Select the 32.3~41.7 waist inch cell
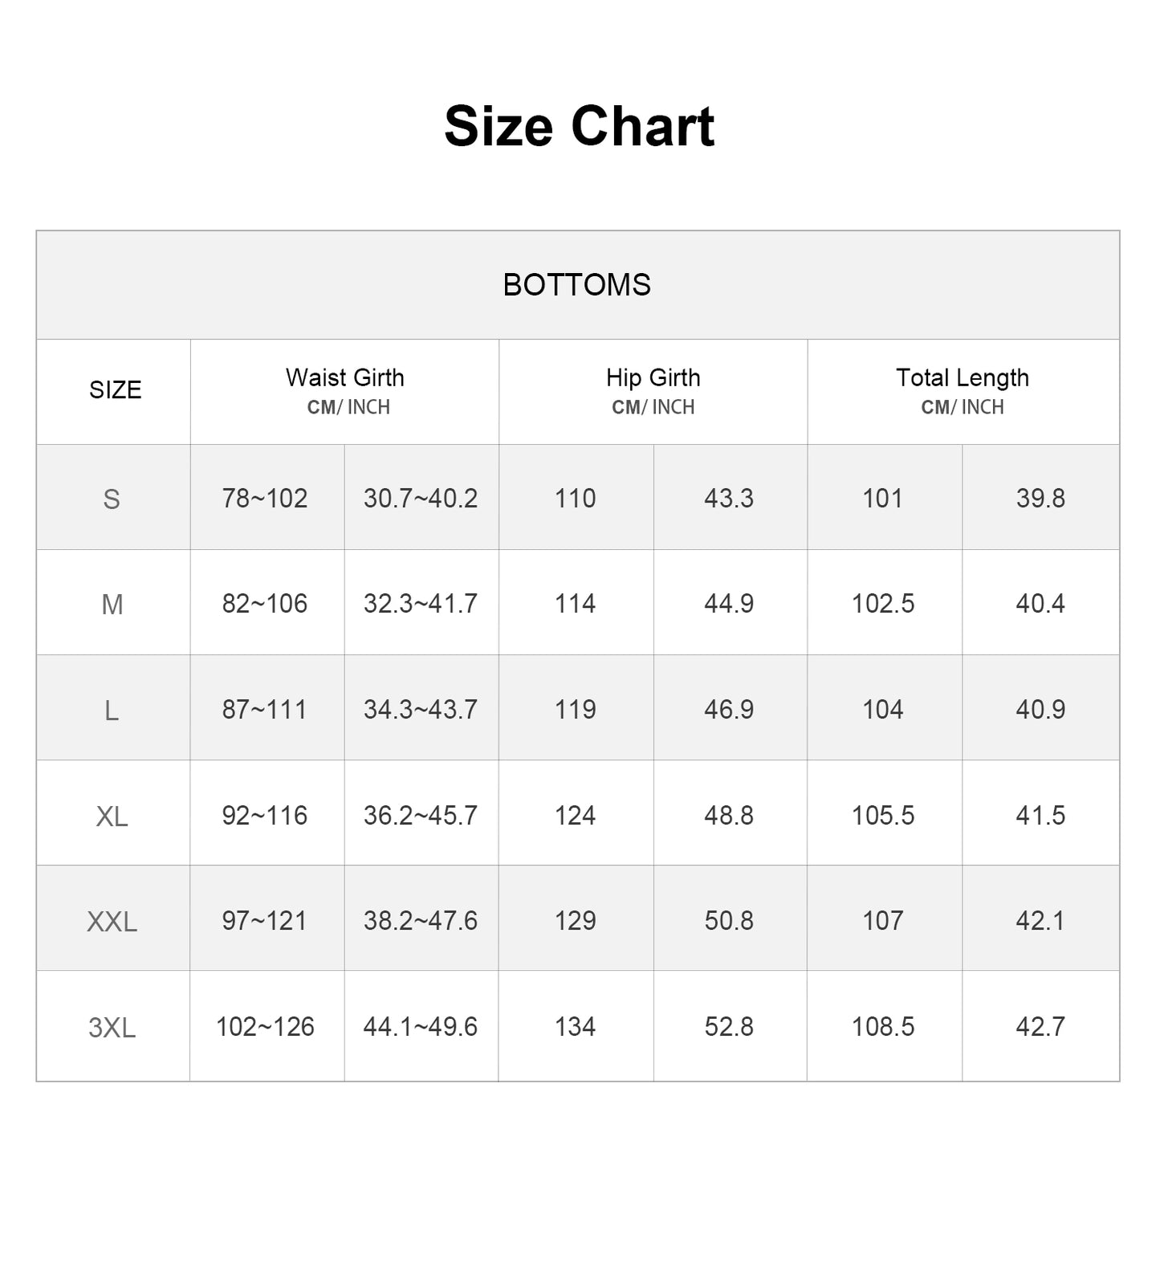Screen dimensions: 1160x1271 pyautogui.click(x=421, y=604)
